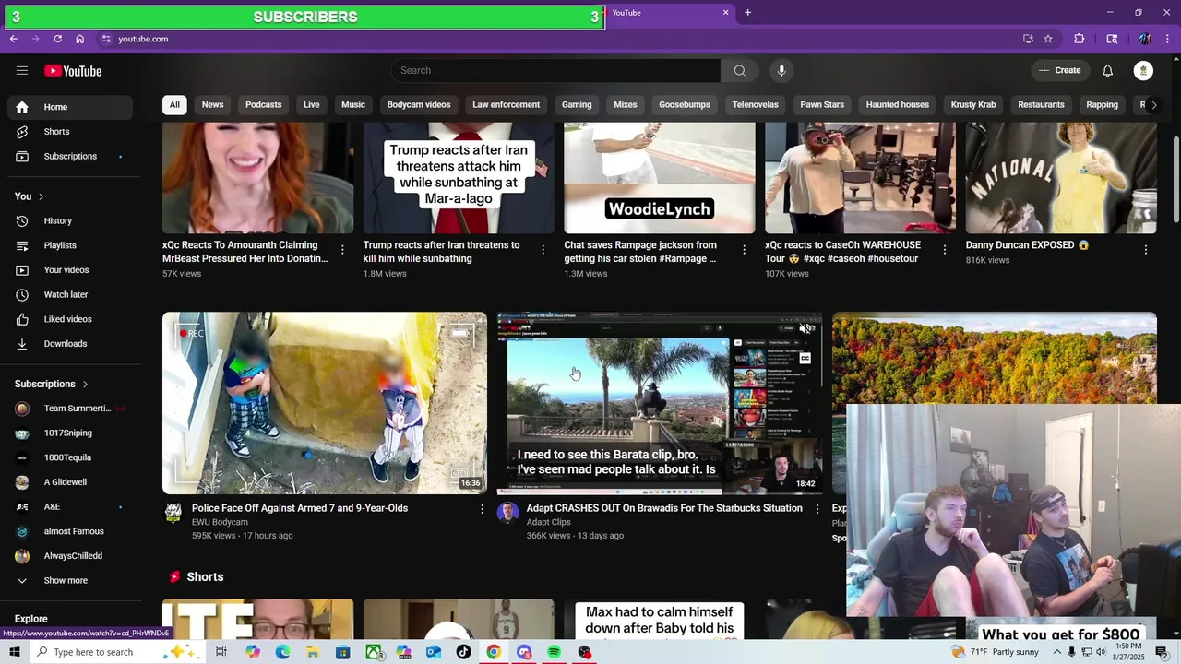Click the Windows Start button
The width and height of the screenshot is (1181, 664).
click(x=14, y=652)
